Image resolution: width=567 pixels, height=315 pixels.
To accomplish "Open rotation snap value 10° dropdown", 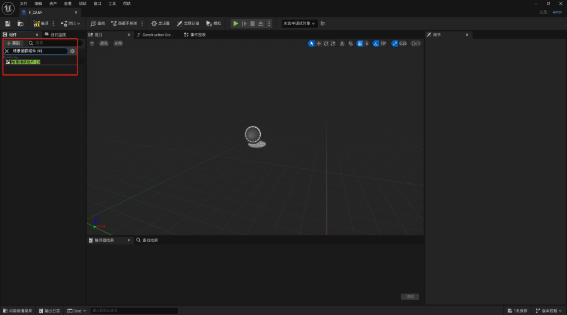I will click(x=384, y=43).
